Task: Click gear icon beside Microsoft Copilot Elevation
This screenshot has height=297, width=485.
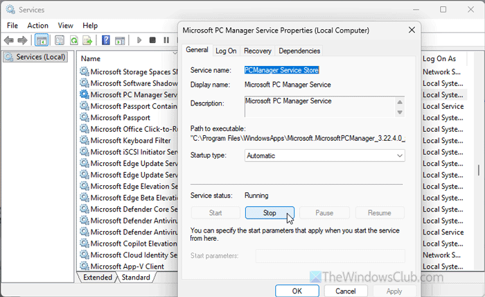Action: pos(84,244)
